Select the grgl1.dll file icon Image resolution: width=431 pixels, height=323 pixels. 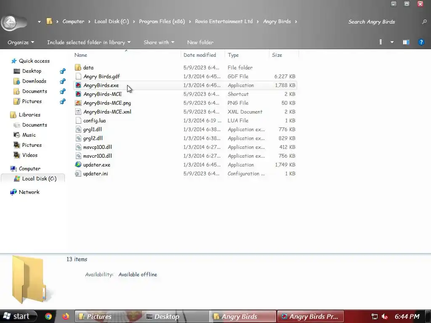click(x=78, y=129)
